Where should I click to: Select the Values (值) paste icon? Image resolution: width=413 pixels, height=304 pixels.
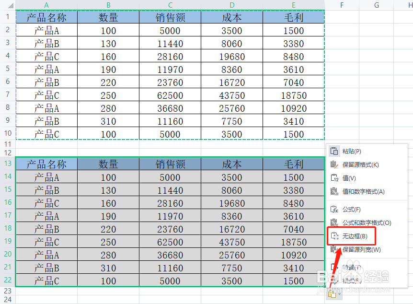(x=334, y=176)
